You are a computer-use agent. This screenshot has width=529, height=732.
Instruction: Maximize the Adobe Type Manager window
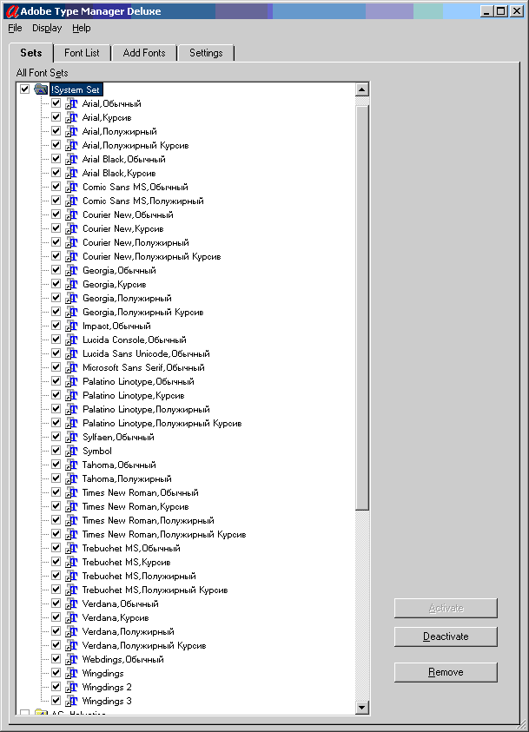click(x=501, y=11)
